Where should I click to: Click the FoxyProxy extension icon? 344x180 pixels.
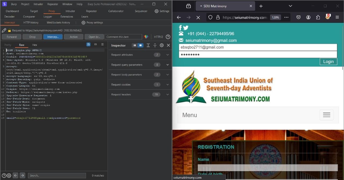pyautogui.click(x=328, y=17)
